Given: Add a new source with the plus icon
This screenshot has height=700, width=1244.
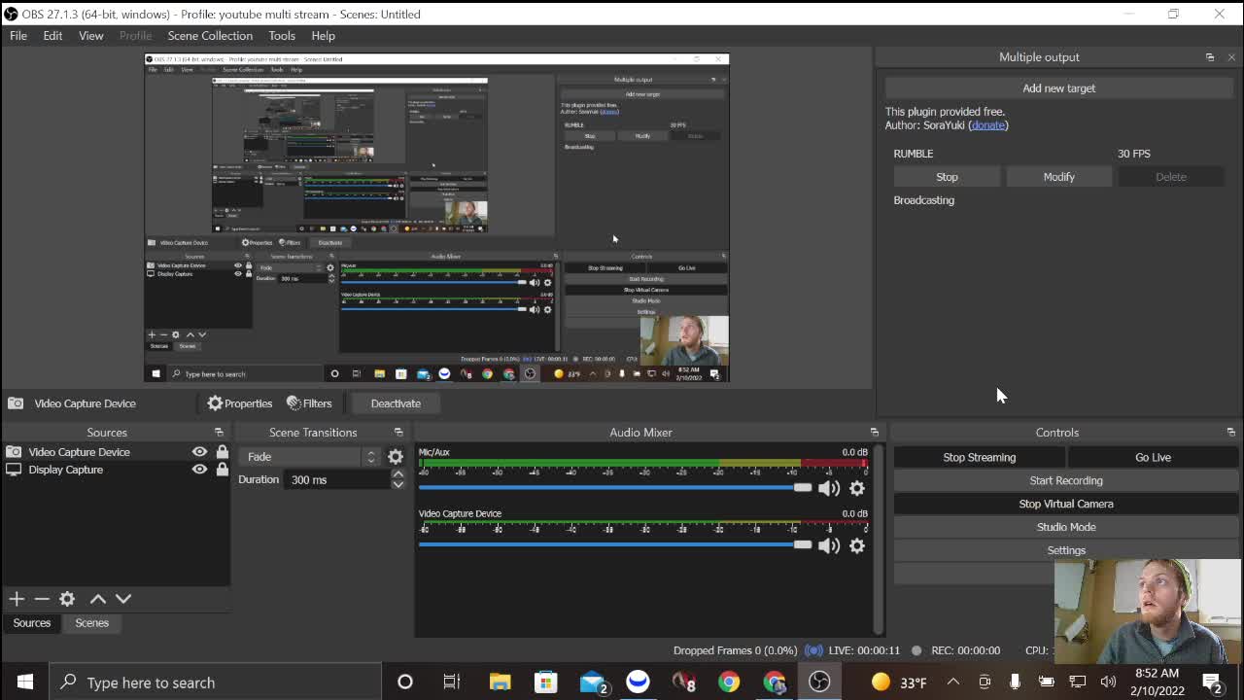Looking at the screenshot, I should 17,599.
